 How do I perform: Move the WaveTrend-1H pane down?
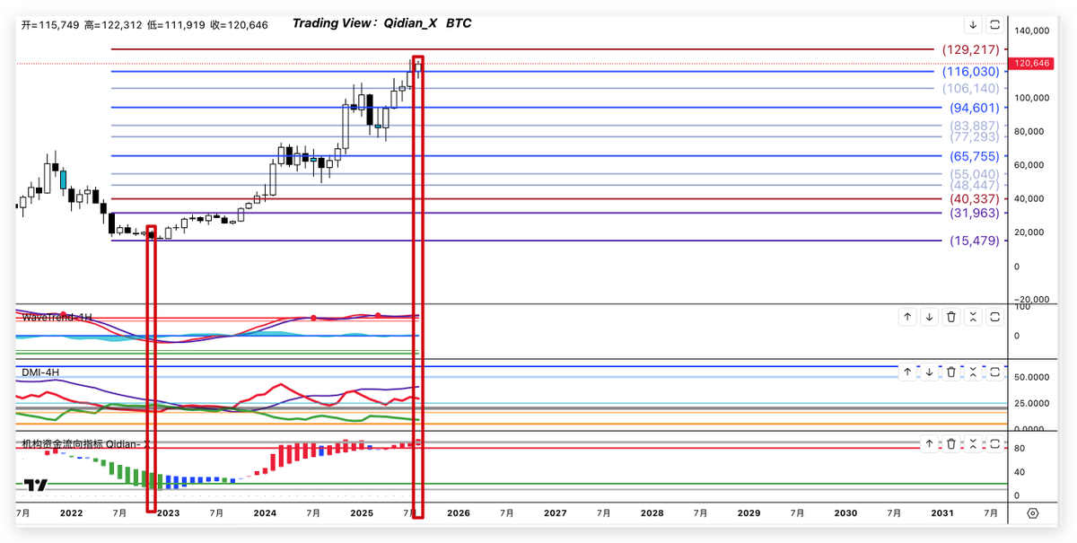929,317
